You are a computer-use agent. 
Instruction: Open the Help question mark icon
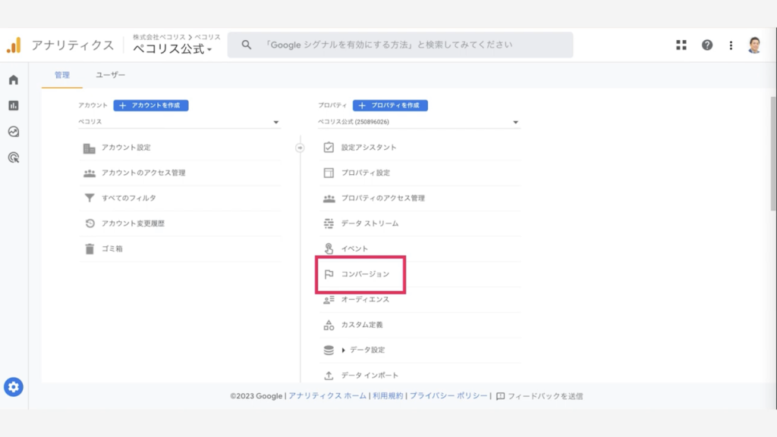point(707,45)
